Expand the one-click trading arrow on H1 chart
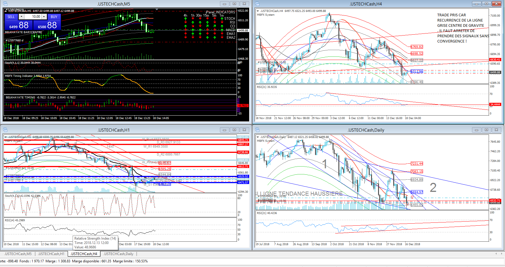505x267 pixels. tap(6, 137)
